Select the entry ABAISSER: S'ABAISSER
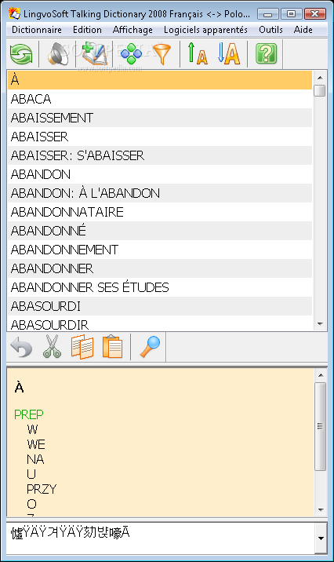Image resolution: width=334 pixels, height=562 pixels. [160, 155]
